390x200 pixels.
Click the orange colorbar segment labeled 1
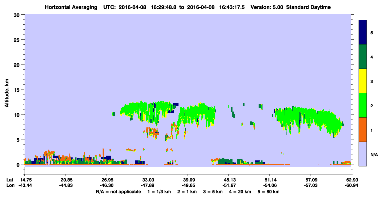coord(363,130)
